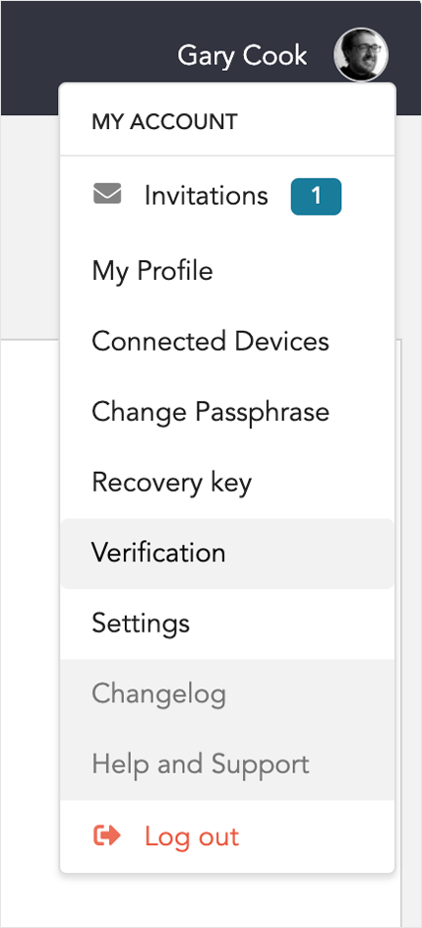Click the orange Log out arrow icon
Image resolution: width=422 pixels, height=928 pixels.
click(x=107, y=835)
